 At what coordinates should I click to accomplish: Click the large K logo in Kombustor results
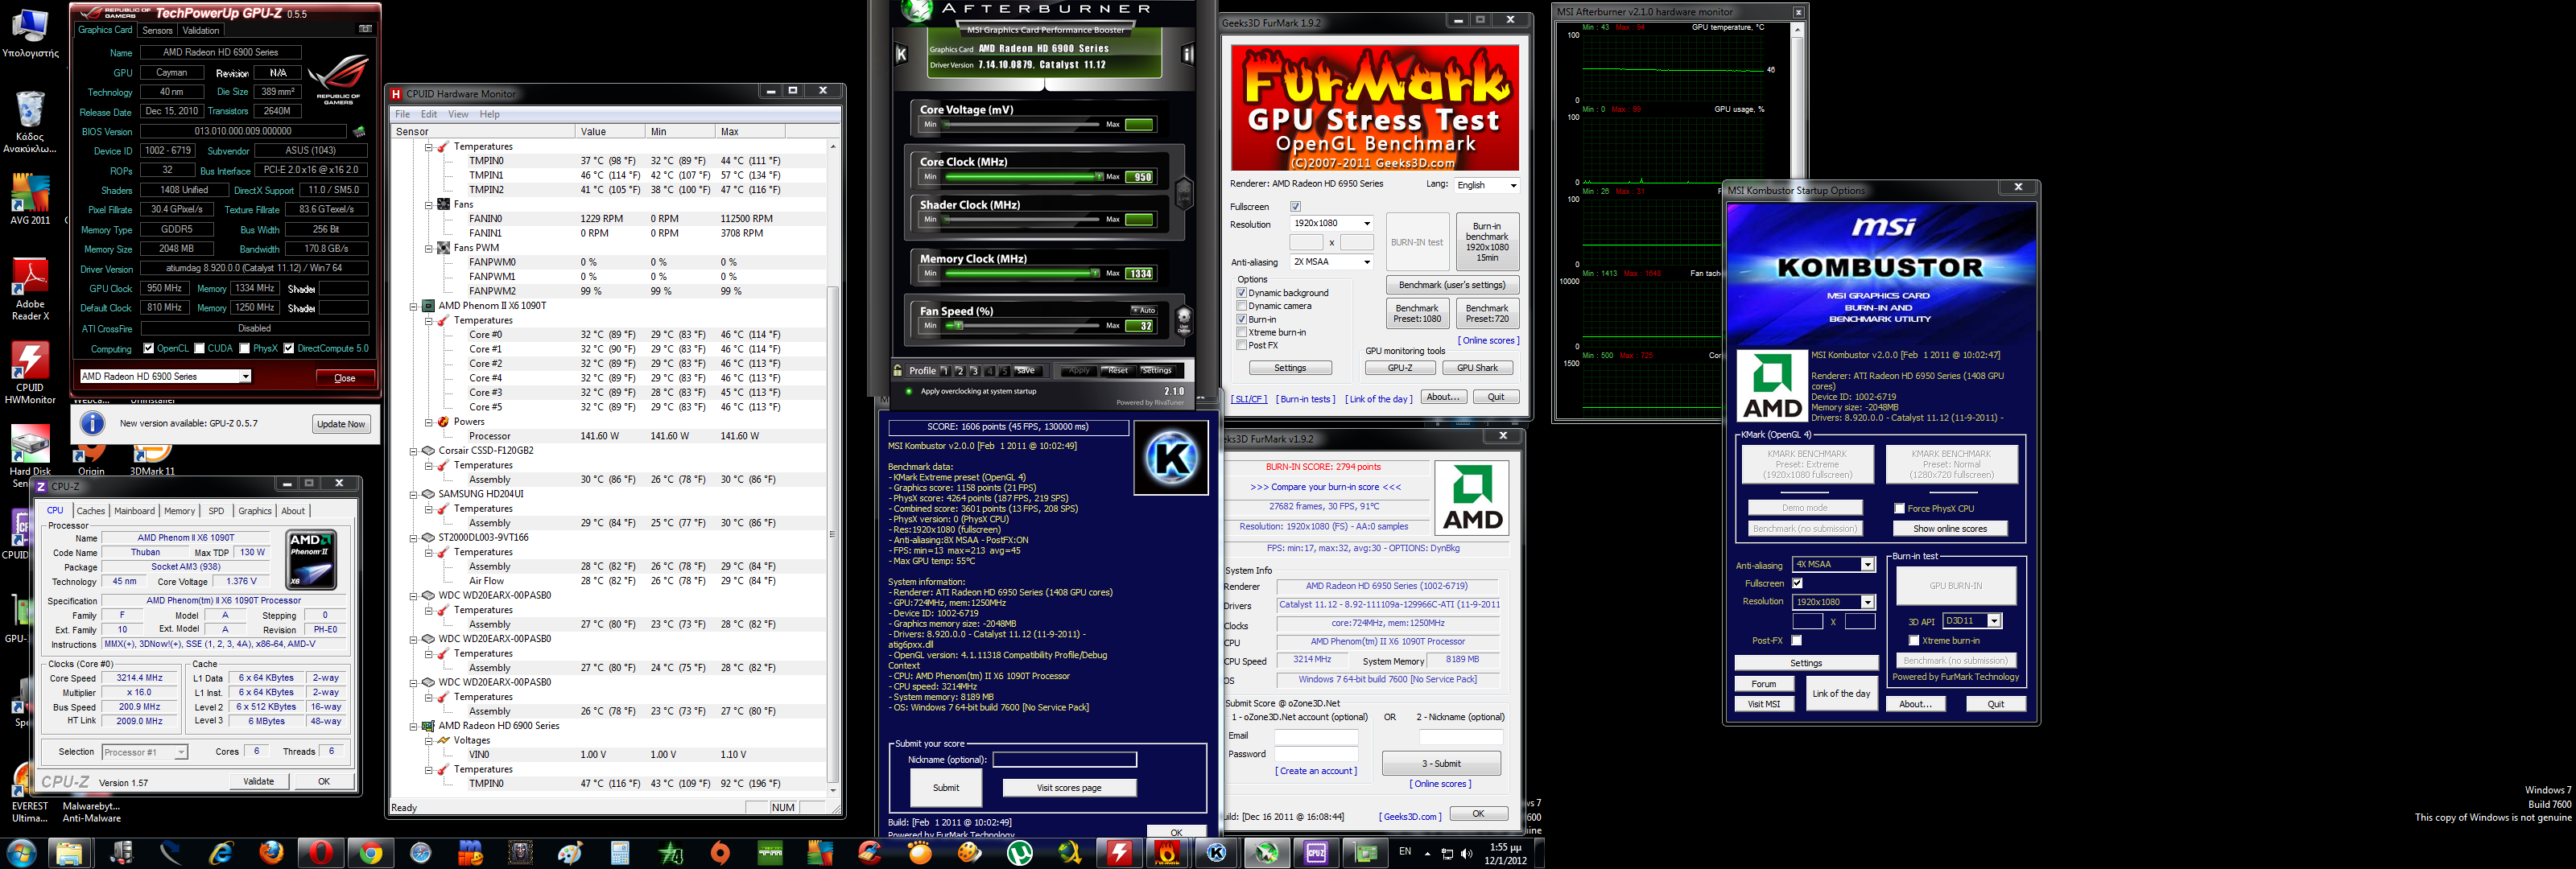[1171, 457]
